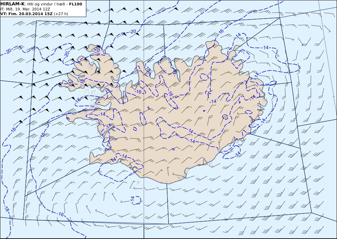
Task: Click the HIRLAM-K model name in the title
Action: (13, 4)
